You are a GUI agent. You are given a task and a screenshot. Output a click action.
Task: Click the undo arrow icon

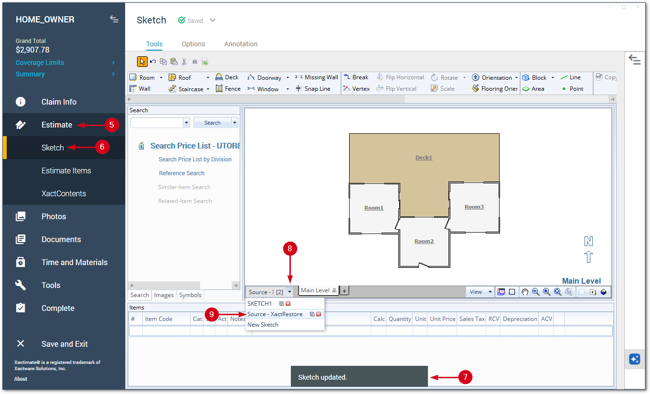(x=153, y=62)
